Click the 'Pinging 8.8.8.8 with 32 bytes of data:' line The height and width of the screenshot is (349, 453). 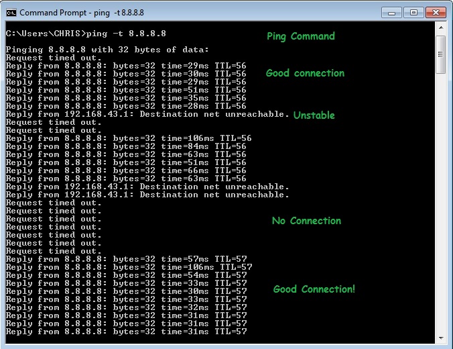[x=107, y=50]
